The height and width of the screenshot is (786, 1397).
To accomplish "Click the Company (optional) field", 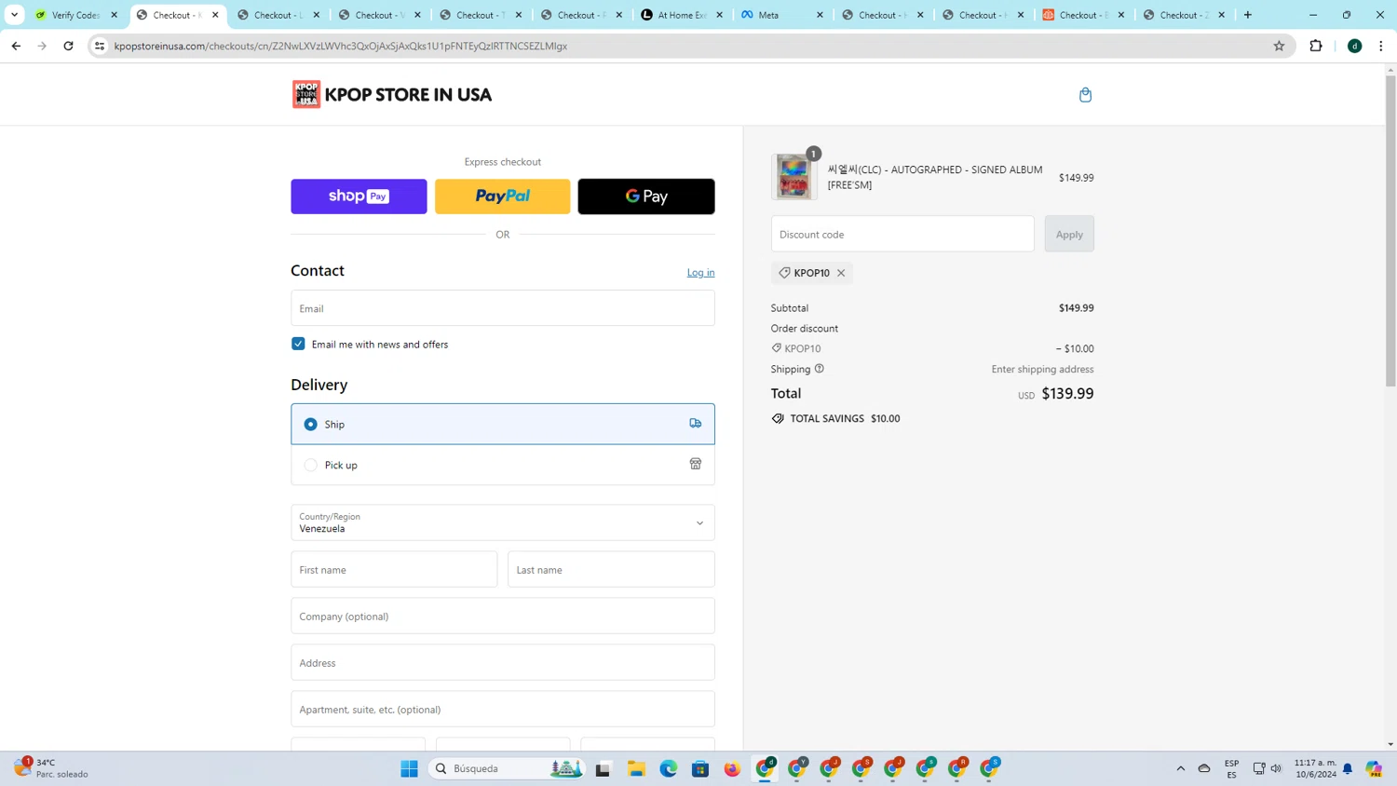I will [503, 616].
